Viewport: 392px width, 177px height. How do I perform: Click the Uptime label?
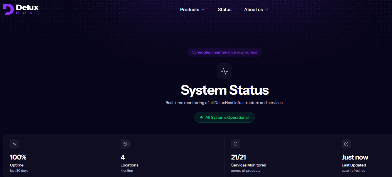tap(17, 165)
